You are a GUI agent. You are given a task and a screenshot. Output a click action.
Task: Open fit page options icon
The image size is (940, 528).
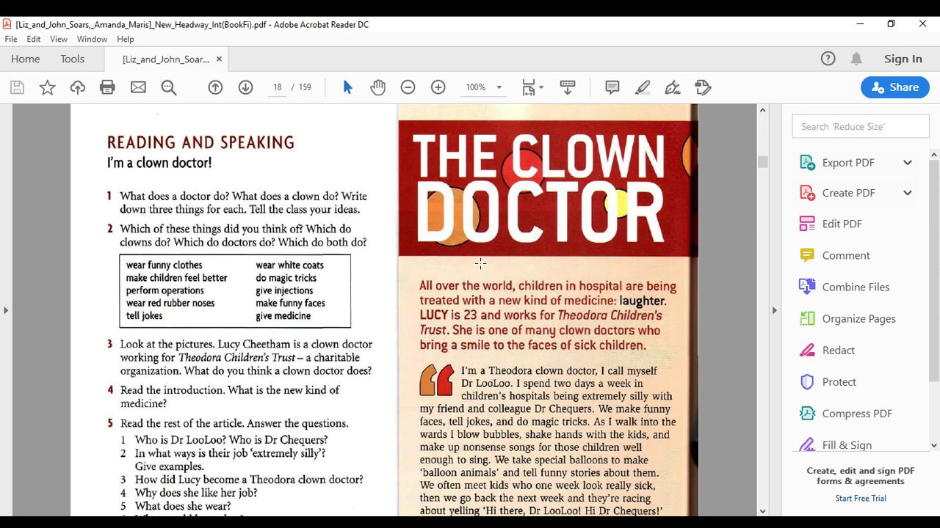pyautogui.click(x=532, y=87)
